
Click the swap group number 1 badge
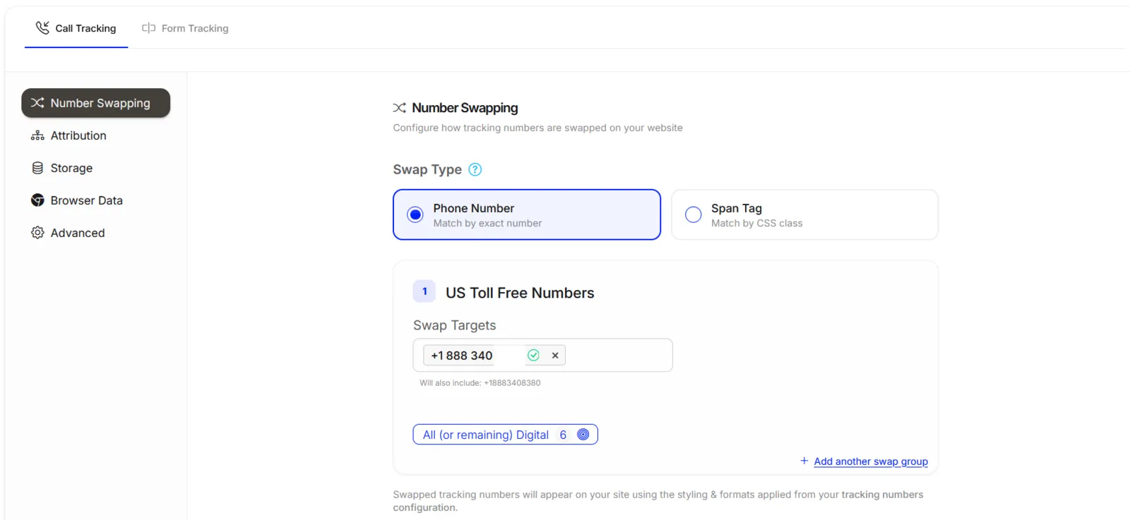pos(424,291)
